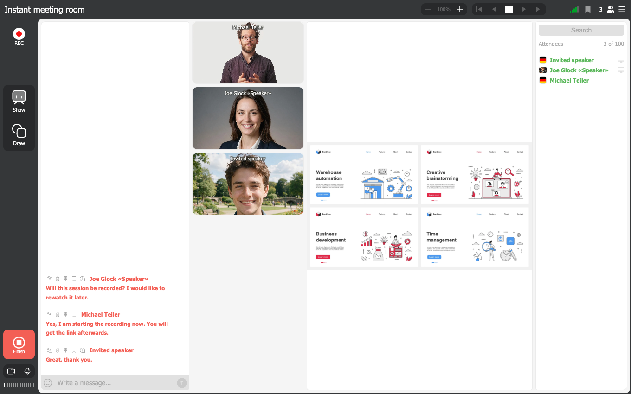Click the bookmark icon in top bar
This screenshot has width=631, height=394.
pos(588,9)
